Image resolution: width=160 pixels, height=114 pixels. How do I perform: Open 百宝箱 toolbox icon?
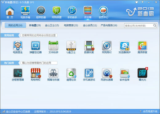[x=88, y=12]
